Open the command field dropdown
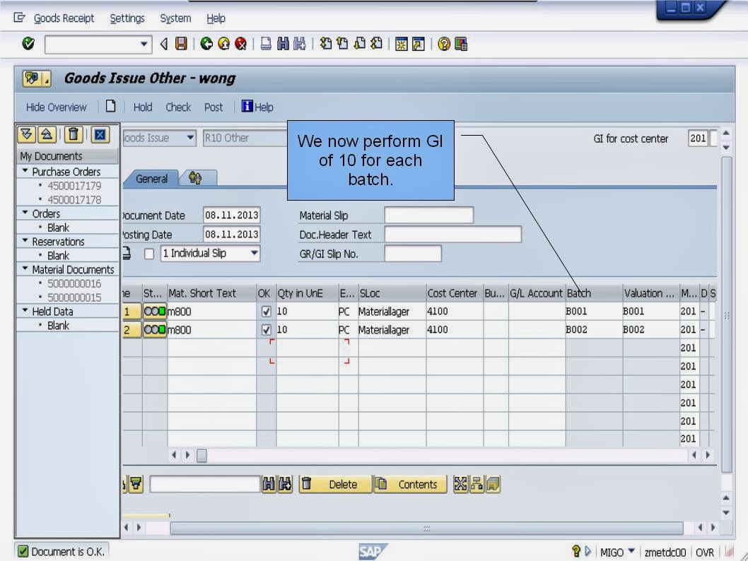The width and height of the screenshot is (748, 561). click(144, 45)
